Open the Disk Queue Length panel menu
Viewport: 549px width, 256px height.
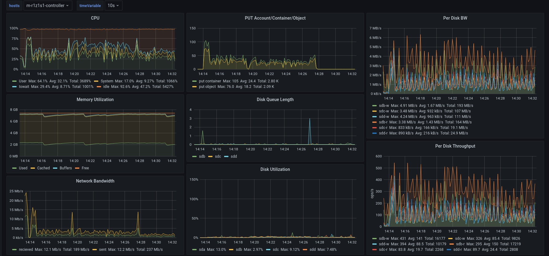pyautogui.click(x=275, y=100)
